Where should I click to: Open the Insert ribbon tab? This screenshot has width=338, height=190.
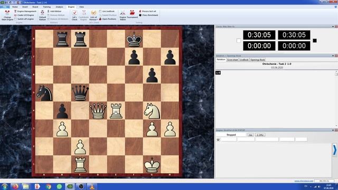[x=25, y=7]
